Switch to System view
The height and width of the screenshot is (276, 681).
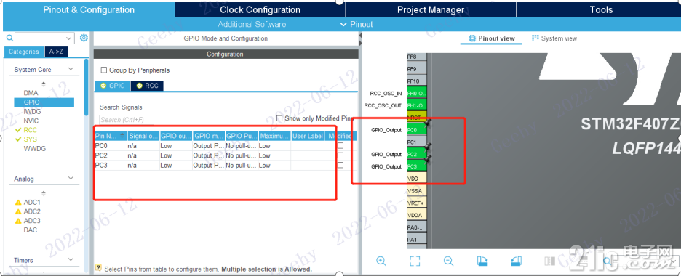[554, 38]
